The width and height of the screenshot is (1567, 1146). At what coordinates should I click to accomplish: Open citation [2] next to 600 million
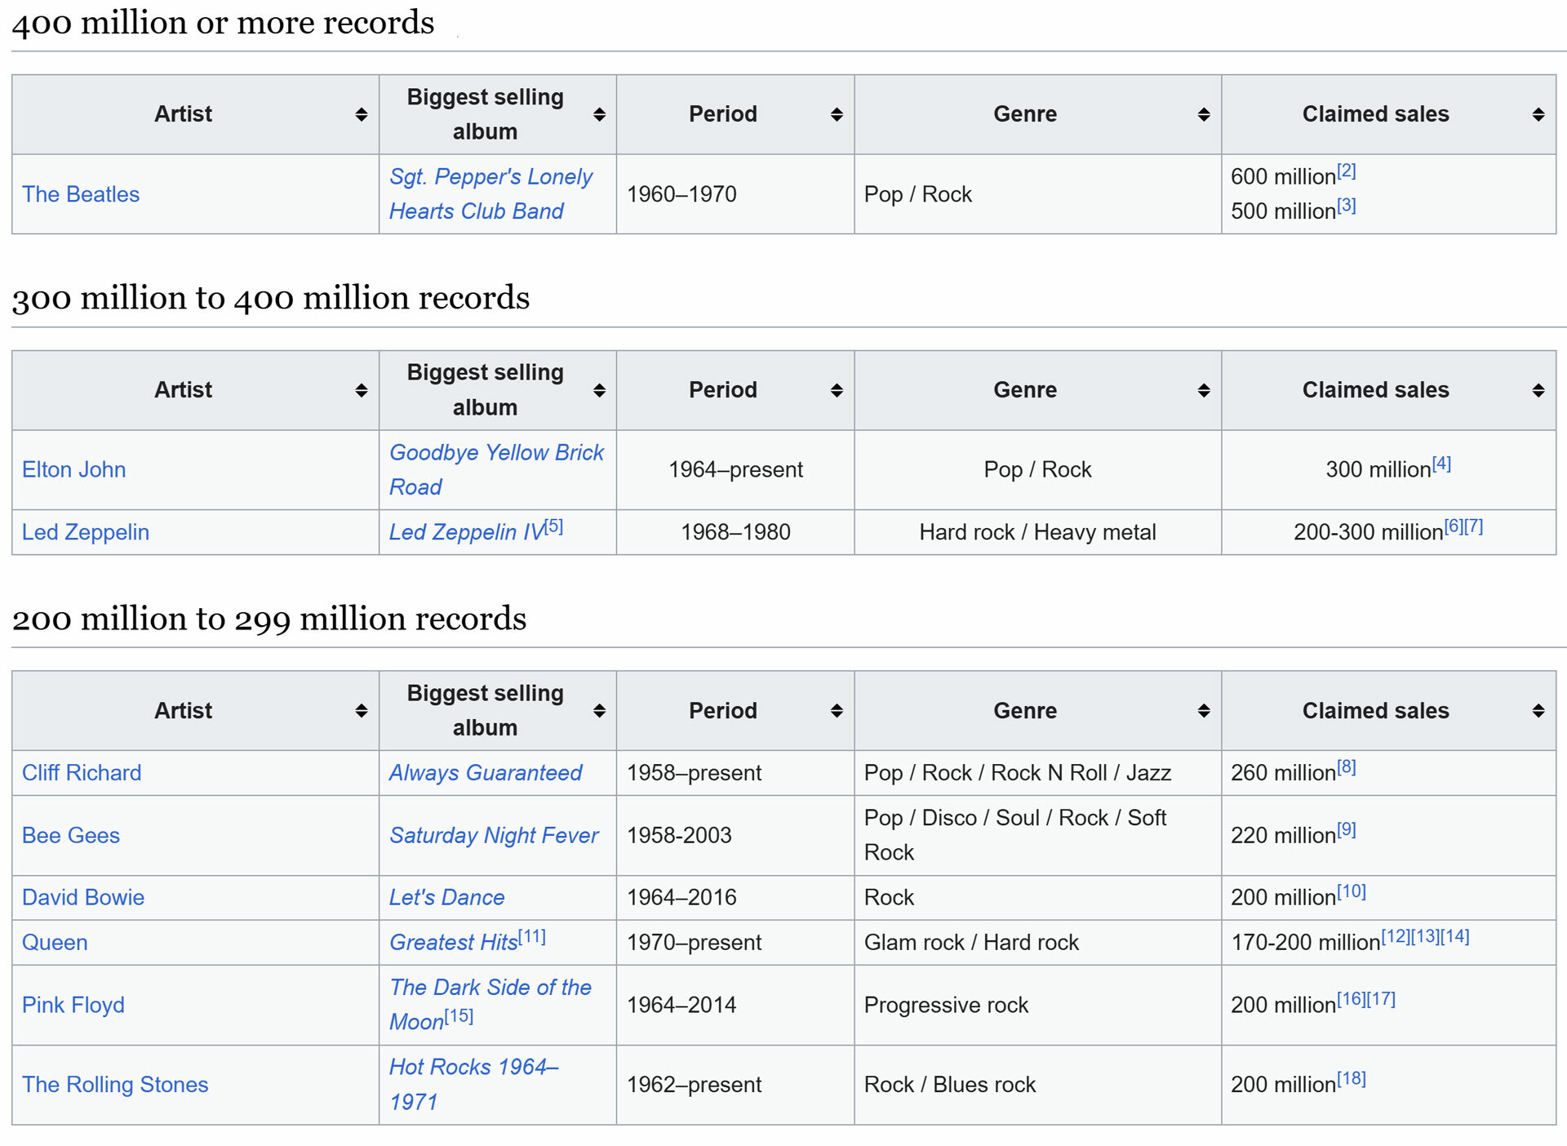[x=1347, y=171]
